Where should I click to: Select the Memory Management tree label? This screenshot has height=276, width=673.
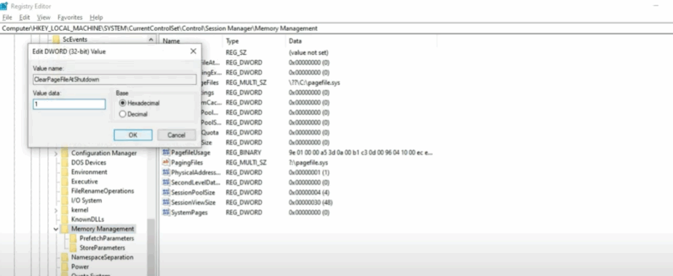(103, 229)
